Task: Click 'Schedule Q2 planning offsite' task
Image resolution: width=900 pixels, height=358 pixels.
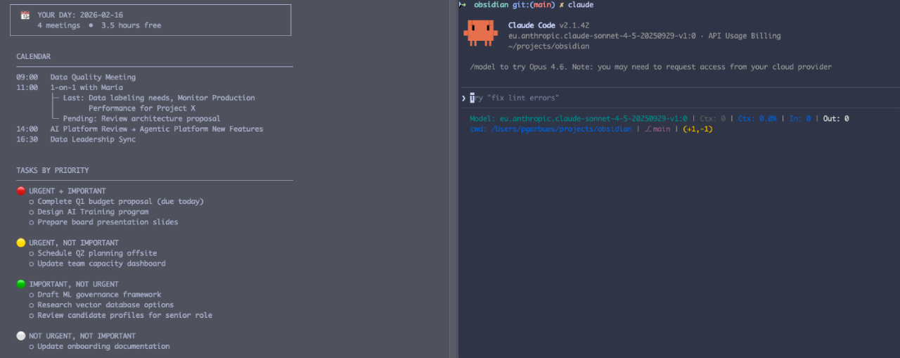Action: (x=97, y=253)
